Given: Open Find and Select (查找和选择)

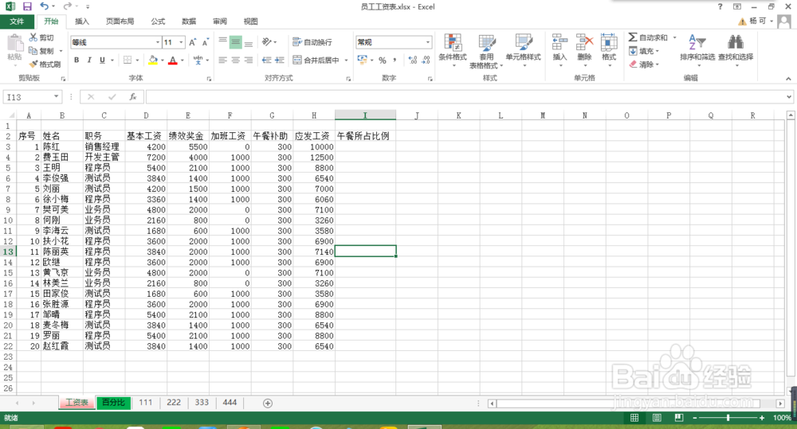Looking at the screenshot, I should [x=736, y=49].
